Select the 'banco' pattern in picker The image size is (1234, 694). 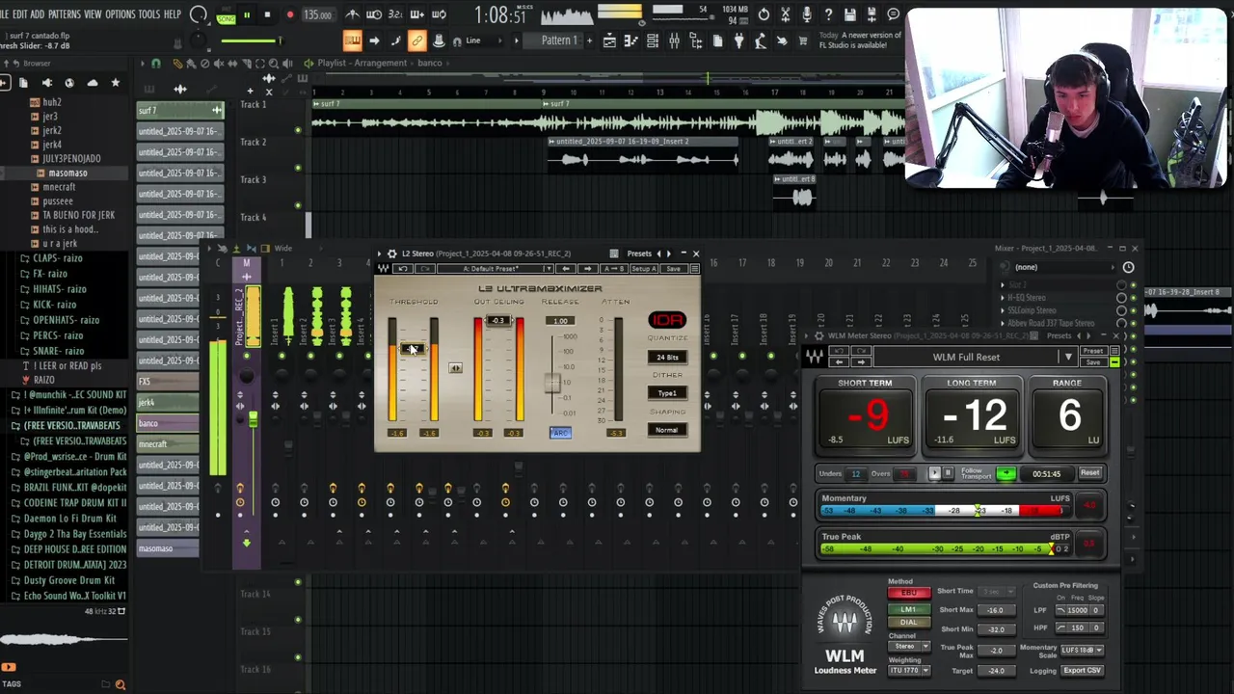[x=168, y=423]
